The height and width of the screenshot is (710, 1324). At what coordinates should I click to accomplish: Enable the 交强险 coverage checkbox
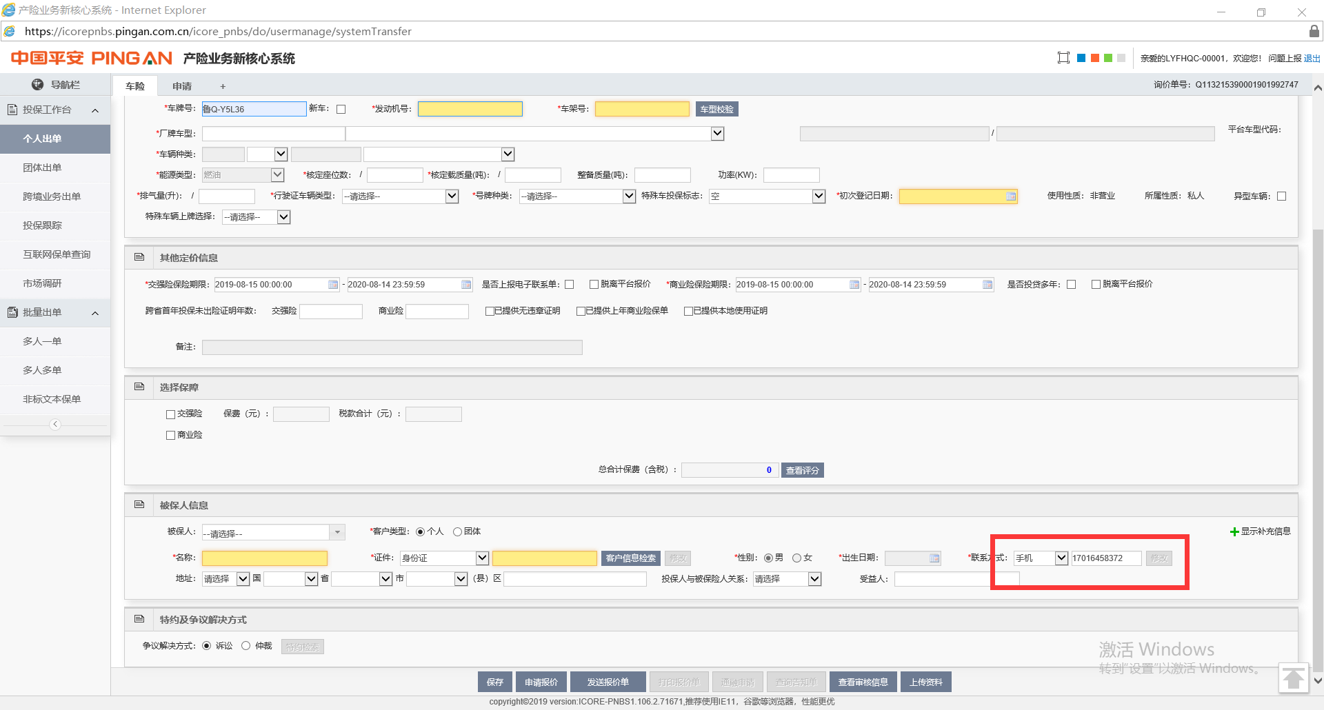pyautogui.click(x=171, y=414)
